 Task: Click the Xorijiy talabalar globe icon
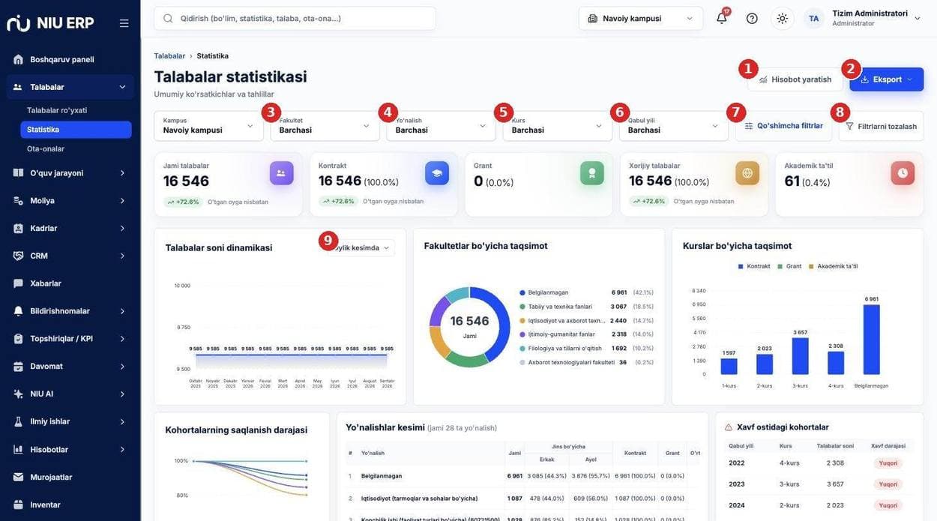pyautogui.click(x=747, y=173)
